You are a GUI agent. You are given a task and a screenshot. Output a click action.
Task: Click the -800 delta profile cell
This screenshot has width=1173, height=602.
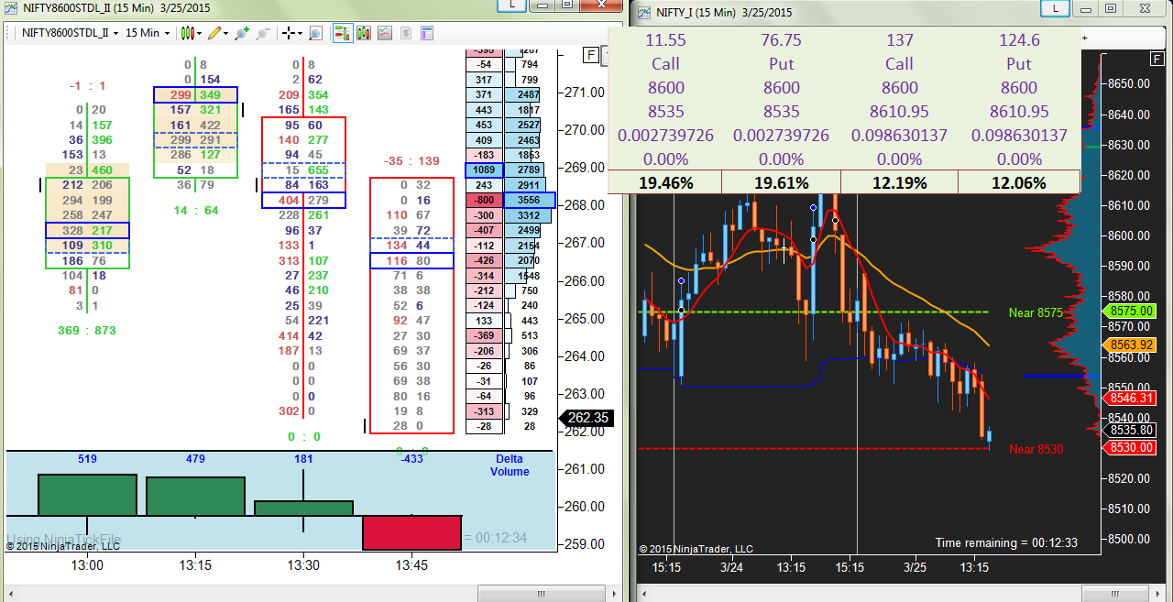(485, 200)
